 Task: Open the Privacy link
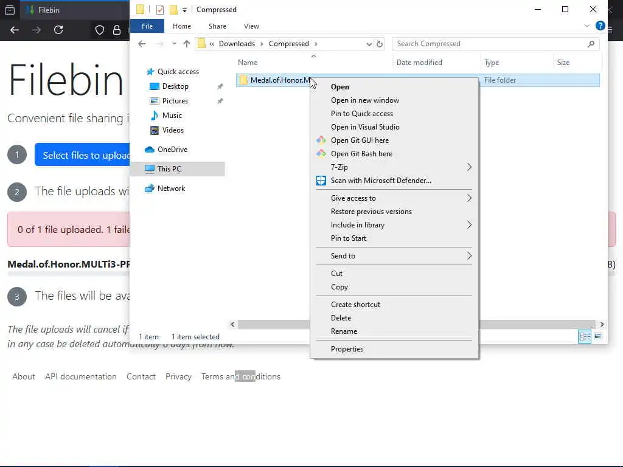[x=178, y=376]
